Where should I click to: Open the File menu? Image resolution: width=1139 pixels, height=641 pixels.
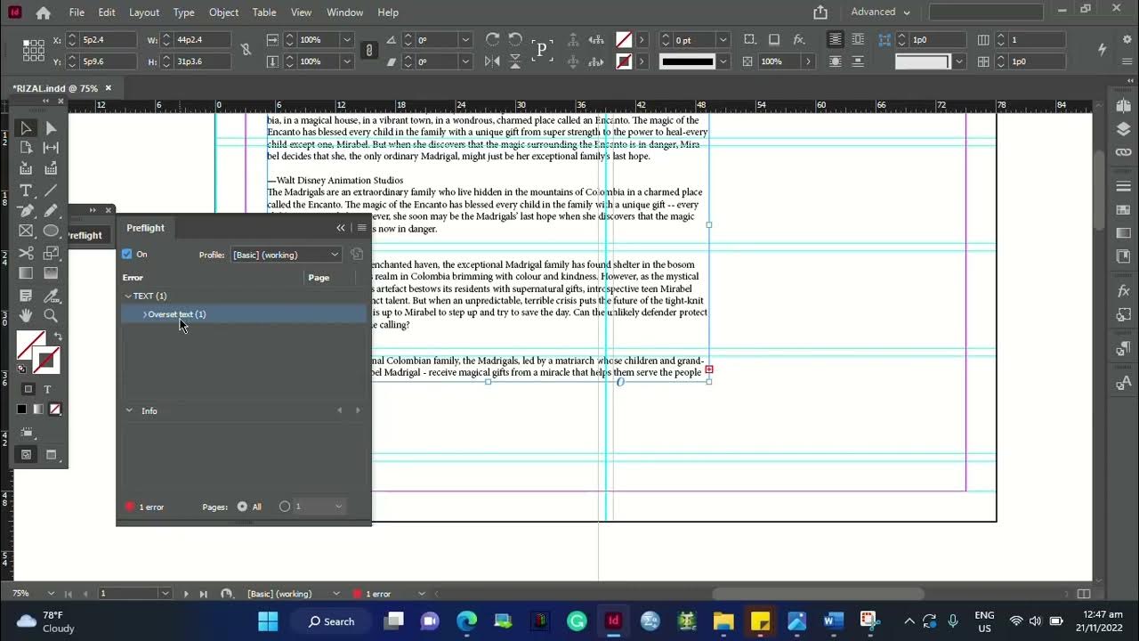(77, 12)
